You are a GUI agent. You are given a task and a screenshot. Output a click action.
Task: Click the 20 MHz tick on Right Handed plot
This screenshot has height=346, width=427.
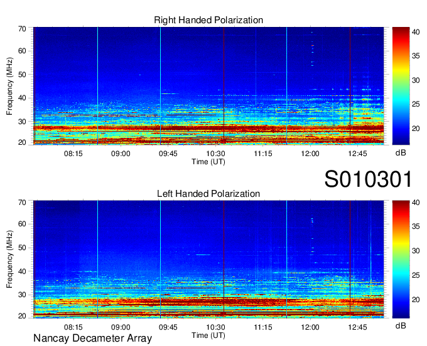pyautogui.click(x=22, y=142)
